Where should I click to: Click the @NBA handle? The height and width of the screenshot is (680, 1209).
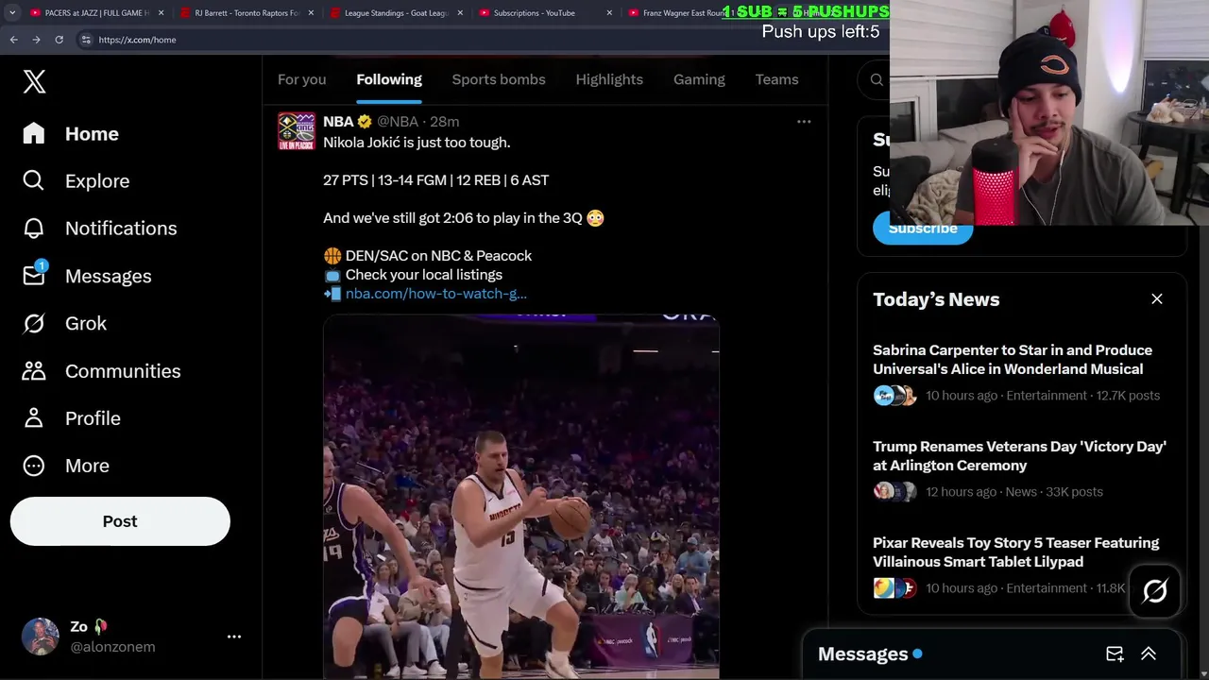tap(398, 121)
